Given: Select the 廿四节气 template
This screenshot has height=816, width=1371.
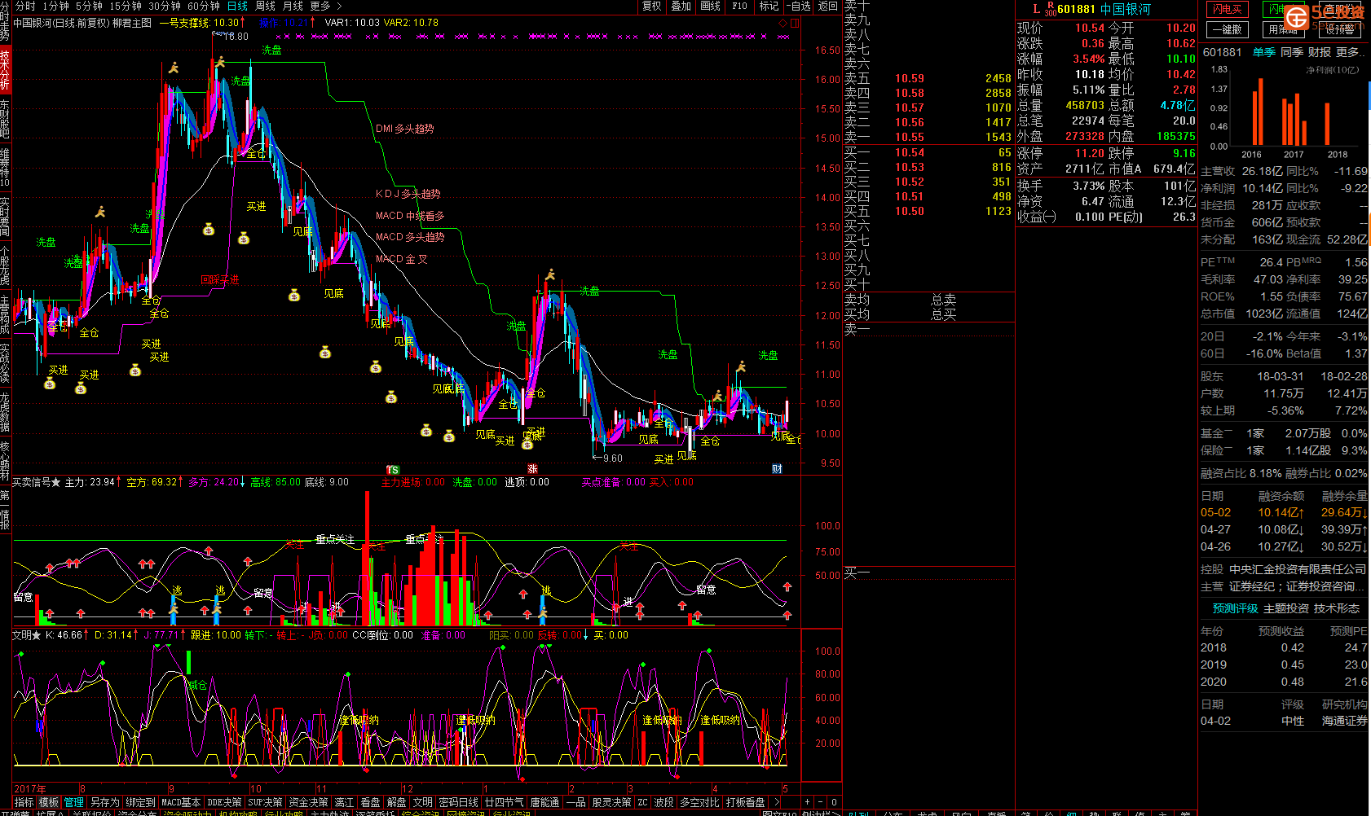Looking at the screenshot, I should coord(505,802).
